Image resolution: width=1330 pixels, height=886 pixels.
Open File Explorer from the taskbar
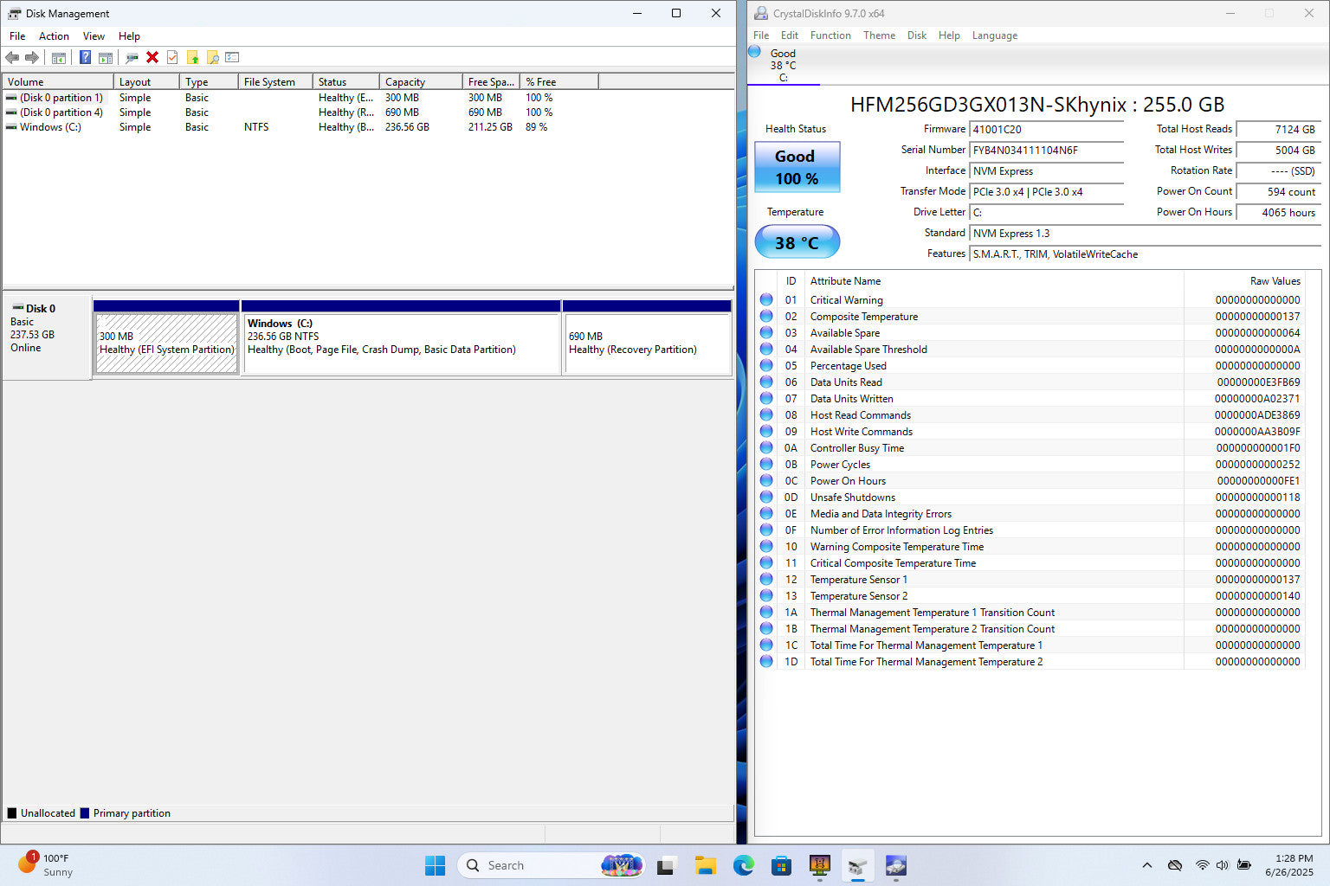coord(705,865)
